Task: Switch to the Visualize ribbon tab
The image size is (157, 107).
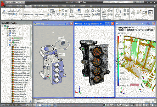Action: click(x=19, y=6)
